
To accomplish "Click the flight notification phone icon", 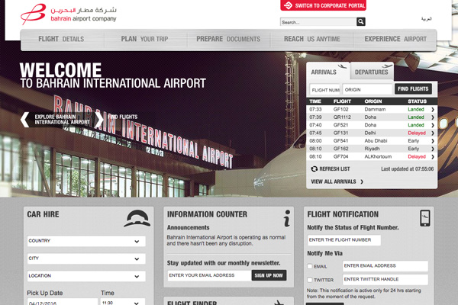I will click(x=425, y=218).
